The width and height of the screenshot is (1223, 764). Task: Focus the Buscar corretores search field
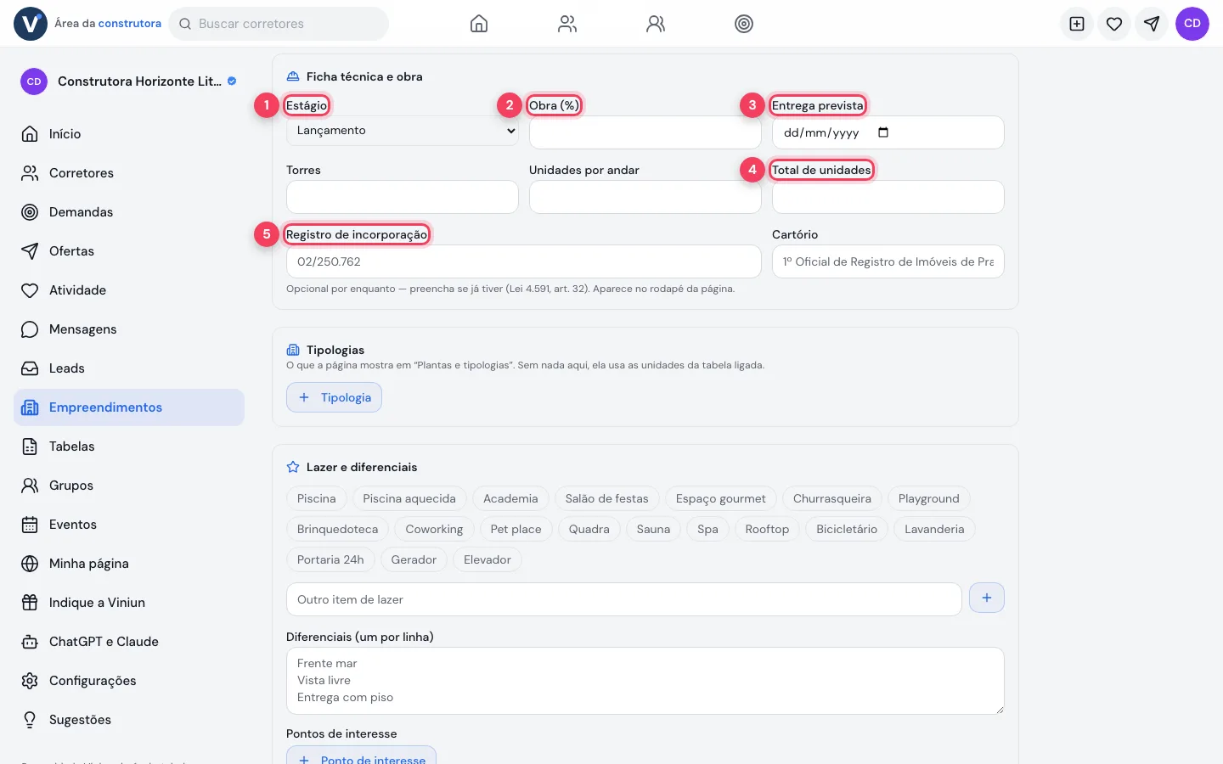click(279, 24)
